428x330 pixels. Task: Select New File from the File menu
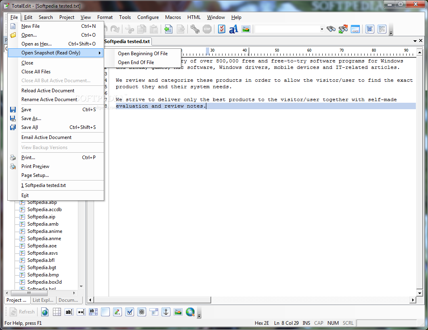(x=56, y=26)
